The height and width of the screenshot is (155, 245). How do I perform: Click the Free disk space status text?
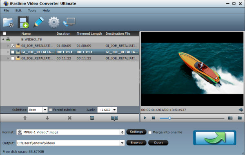[x=23, y=152]
